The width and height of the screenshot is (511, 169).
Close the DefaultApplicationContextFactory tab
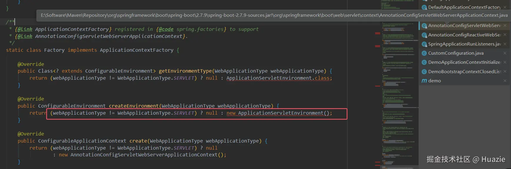point(505,7)
